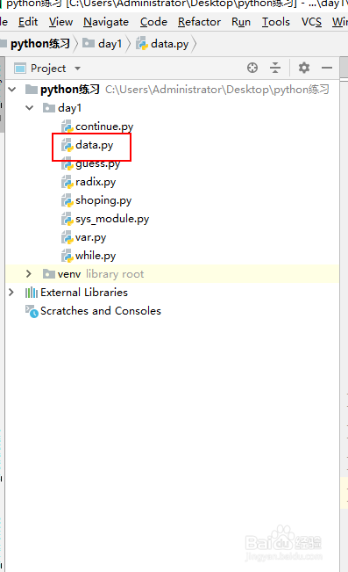
Task: Select the day1 folder row
Action: pyautogui.click(x=172, y=107)
